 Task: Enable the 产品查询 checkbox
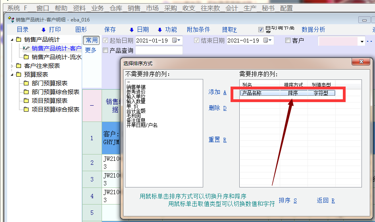(x=105, y=50)
